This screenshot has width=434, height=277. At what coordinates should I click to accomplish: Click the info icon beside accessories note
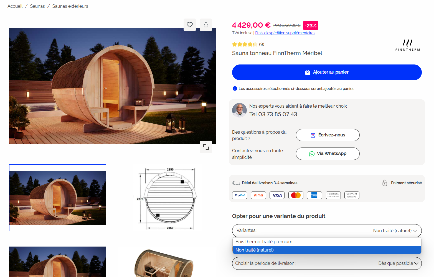235,89
